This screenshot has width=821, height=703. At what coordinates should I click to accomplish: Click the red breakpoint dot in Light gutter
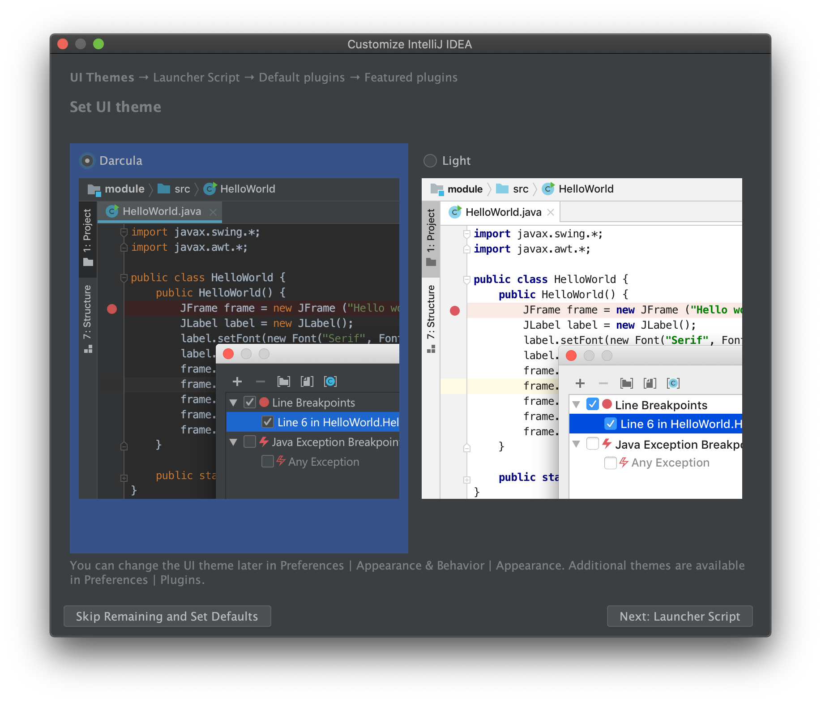coord(455,311)
